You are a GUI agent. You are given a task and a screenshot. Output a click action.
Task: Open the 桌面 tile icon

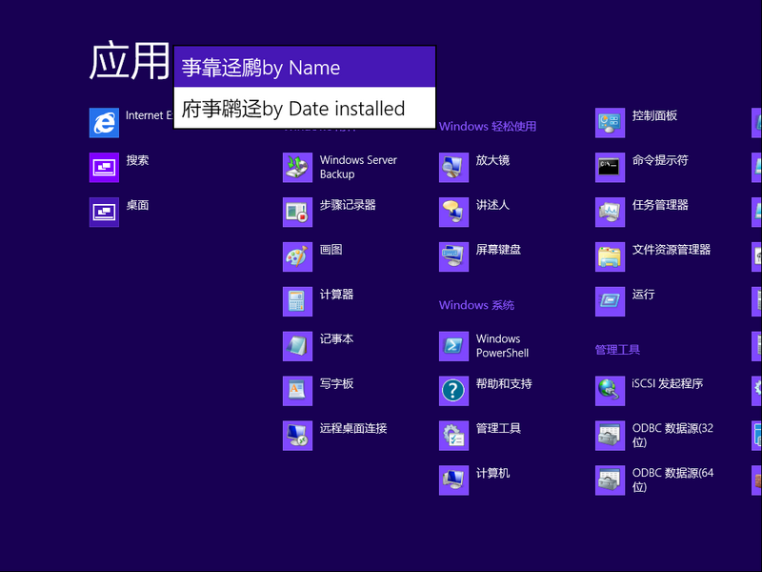coord(104,212)
